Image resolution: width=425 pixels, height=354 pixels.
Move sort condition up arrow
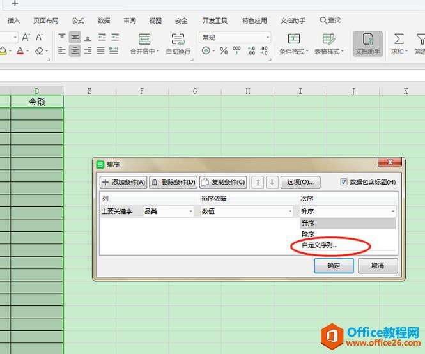coord(258,182)
